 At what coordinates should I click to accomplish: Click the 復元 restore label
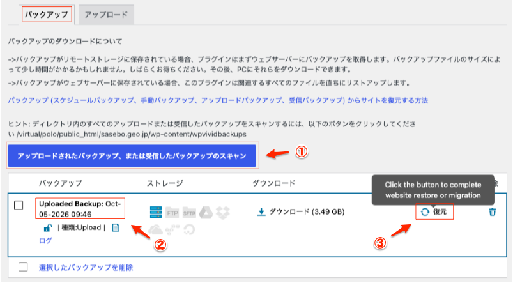(440, 212)
